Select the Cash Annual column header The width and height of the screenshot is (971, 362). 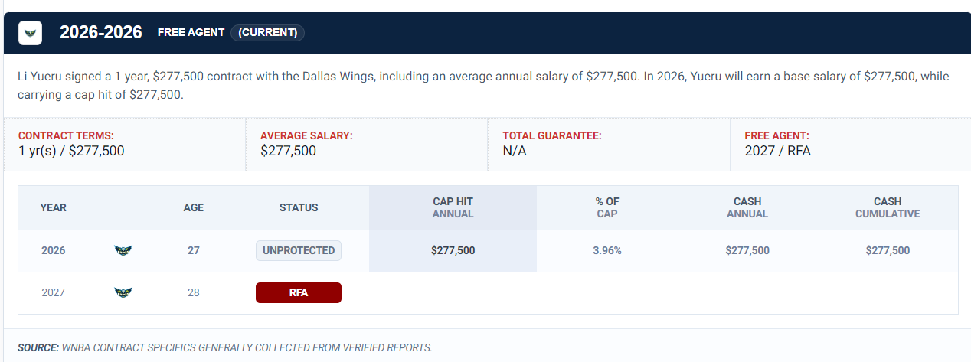pos(747,207)
